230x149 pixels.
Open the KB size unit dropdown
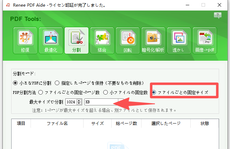[104, 102]
